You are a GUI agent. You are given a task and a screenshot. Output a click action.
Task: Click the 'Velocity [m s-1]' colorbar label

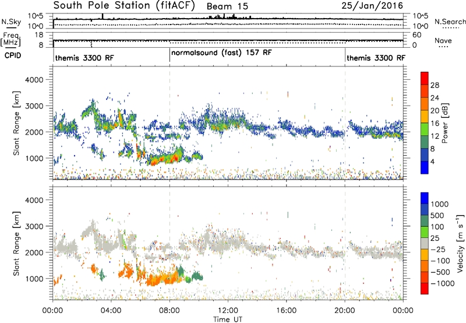(460, 243)
